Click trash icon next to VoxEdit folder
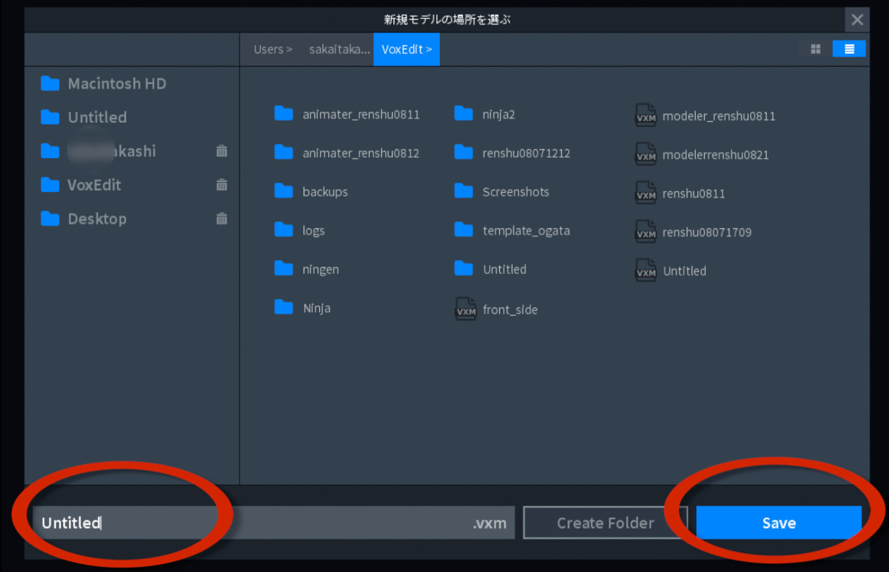Viewport: 889px width, 572px height. tap(222, 185)
